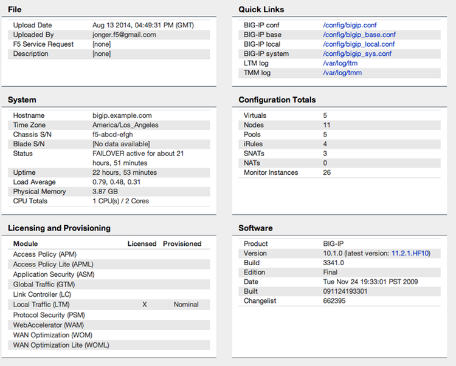456x366 pixels.
Task: Open the /var/log/tmm log link
Action: [x=342, y=73]
